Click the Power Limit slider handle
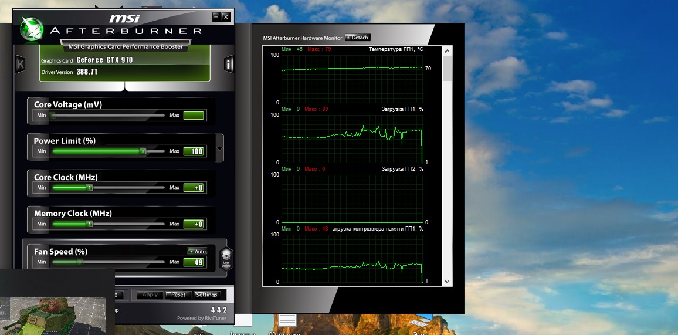This screenshot has height=335, width=678. 143,151
